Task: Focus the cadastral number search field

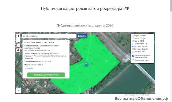Action: coord(49,36)
